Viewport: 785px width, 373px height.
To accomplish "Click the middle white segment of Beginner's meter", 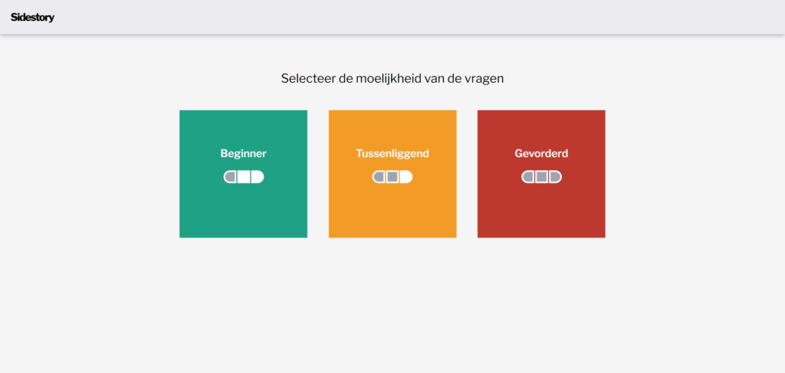I will pos(243,177).
